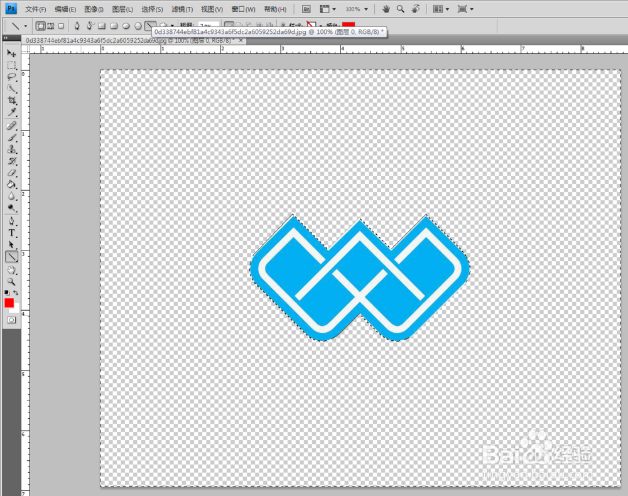Click the blue logo shape on canvas

pyautogui.click(x=360, y=278)
